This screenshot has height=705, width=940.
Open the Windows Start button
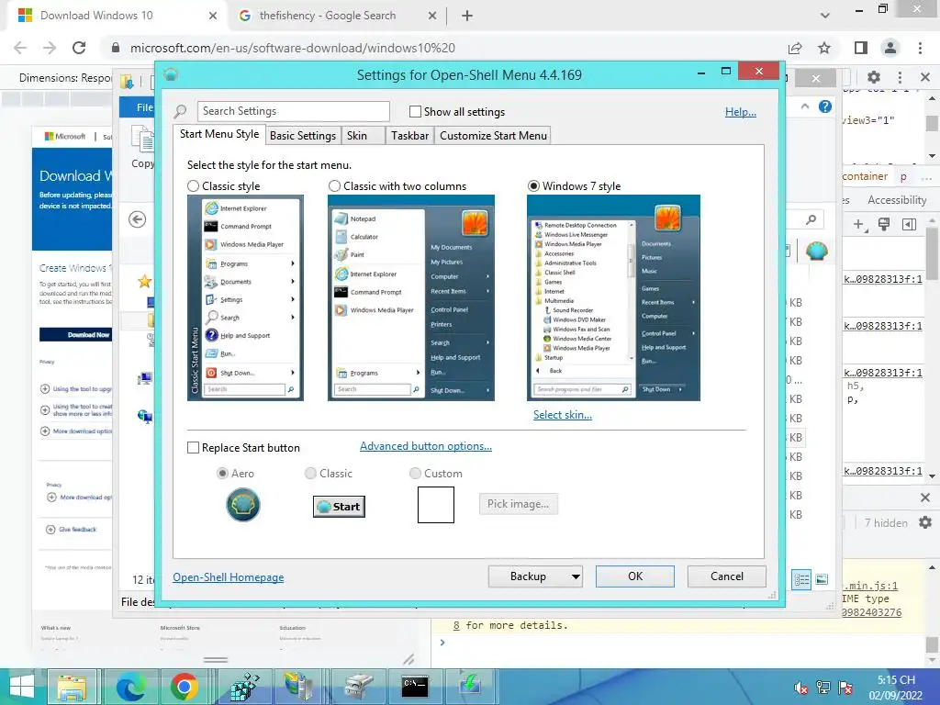tap(21, 687)
